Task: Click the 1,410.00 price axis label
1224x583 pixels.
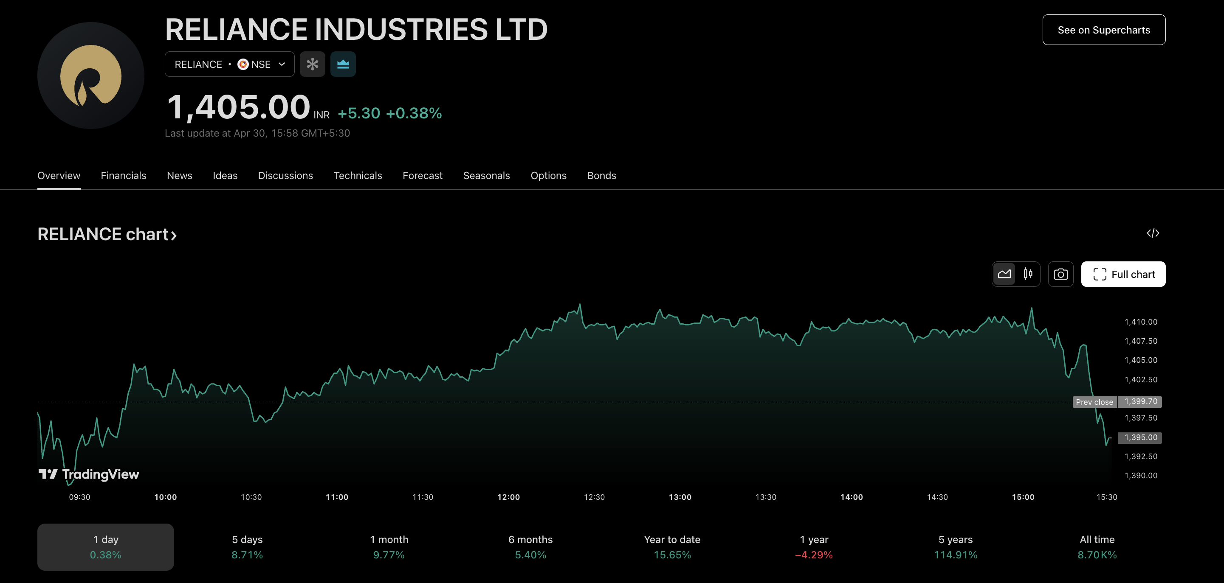Action: click(x=1140, y=322)
